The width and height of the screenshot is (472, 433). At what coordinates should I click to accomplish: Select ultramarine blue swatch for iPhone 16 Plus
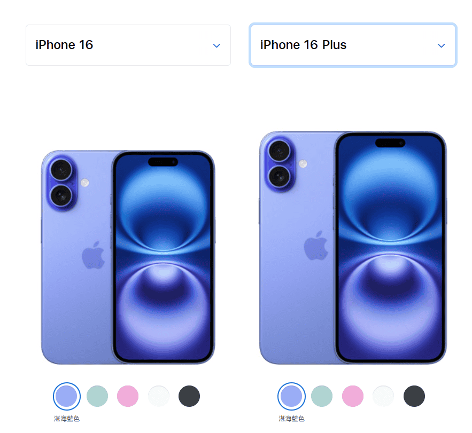(x=291, y=396)
